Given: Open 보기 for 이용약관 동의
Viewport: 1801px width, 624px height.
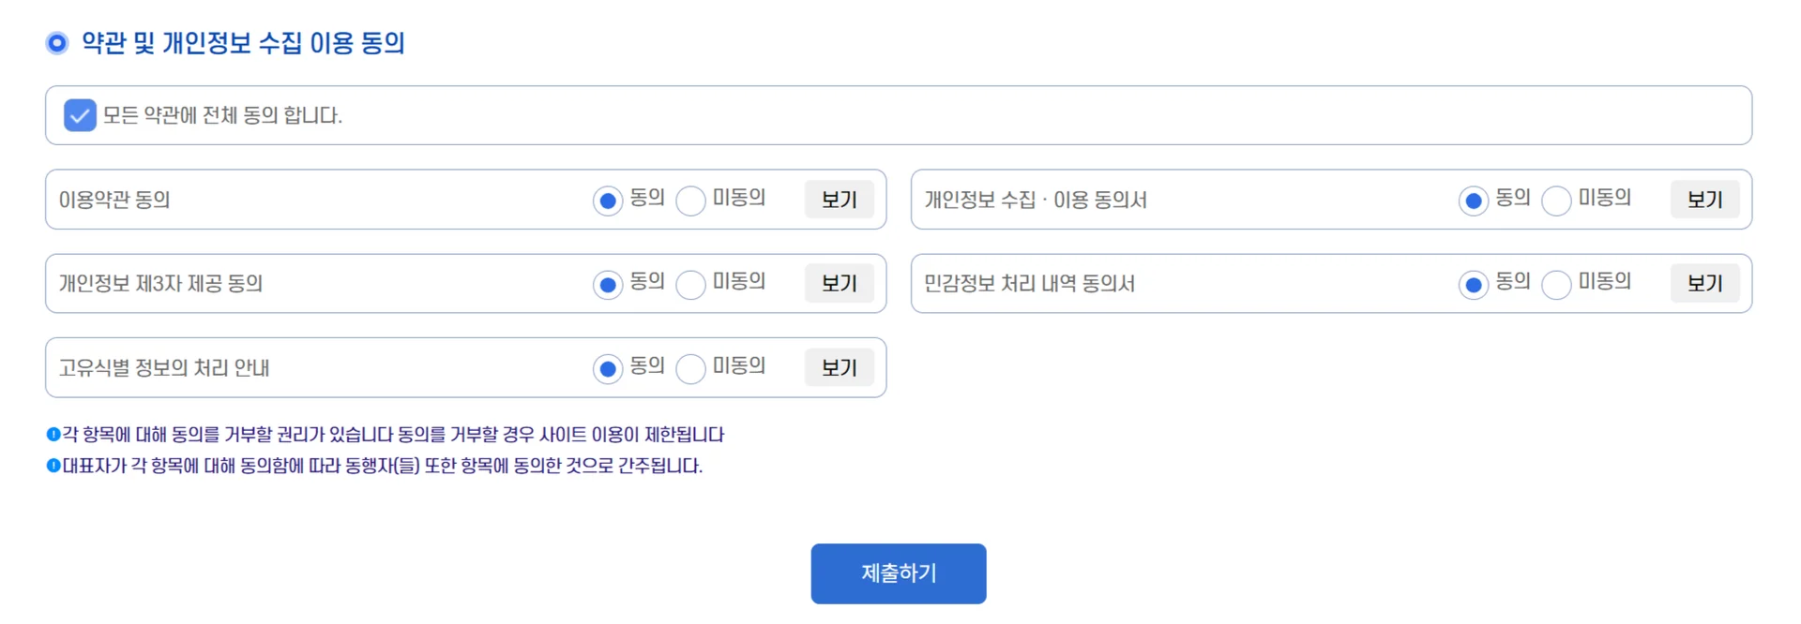Looking at the screenshot, I should click(839, 200).
